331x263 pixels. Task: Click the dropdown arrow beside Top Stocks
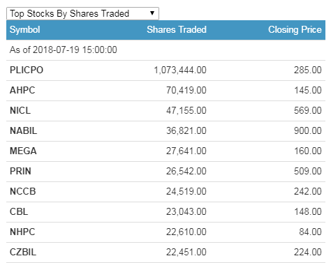tap(152, 13)
